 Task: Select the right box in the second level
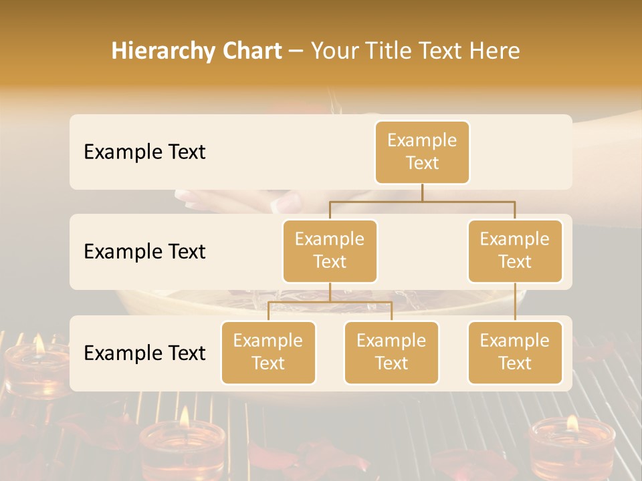click(x=515, y=251)
